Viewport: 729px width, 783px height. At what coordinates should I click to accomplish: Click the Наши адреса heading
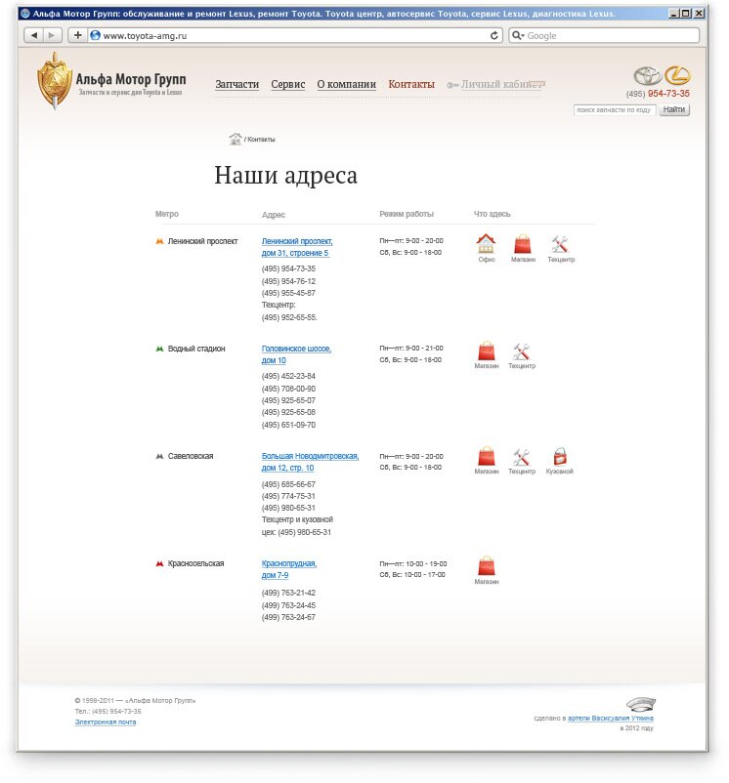285,176
